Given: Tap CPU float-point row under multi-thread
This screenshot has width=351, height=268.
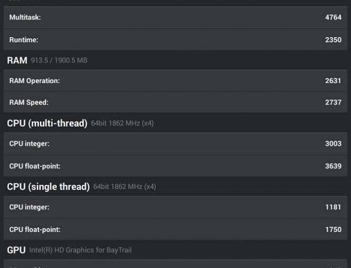Looking at the screenshot, I should pos(175,166).
